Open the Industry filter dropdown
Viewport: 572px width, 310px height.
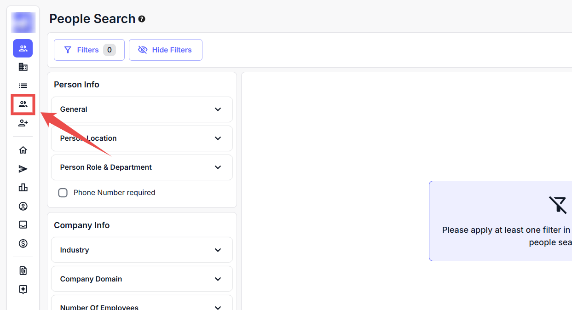coord(142,250)
